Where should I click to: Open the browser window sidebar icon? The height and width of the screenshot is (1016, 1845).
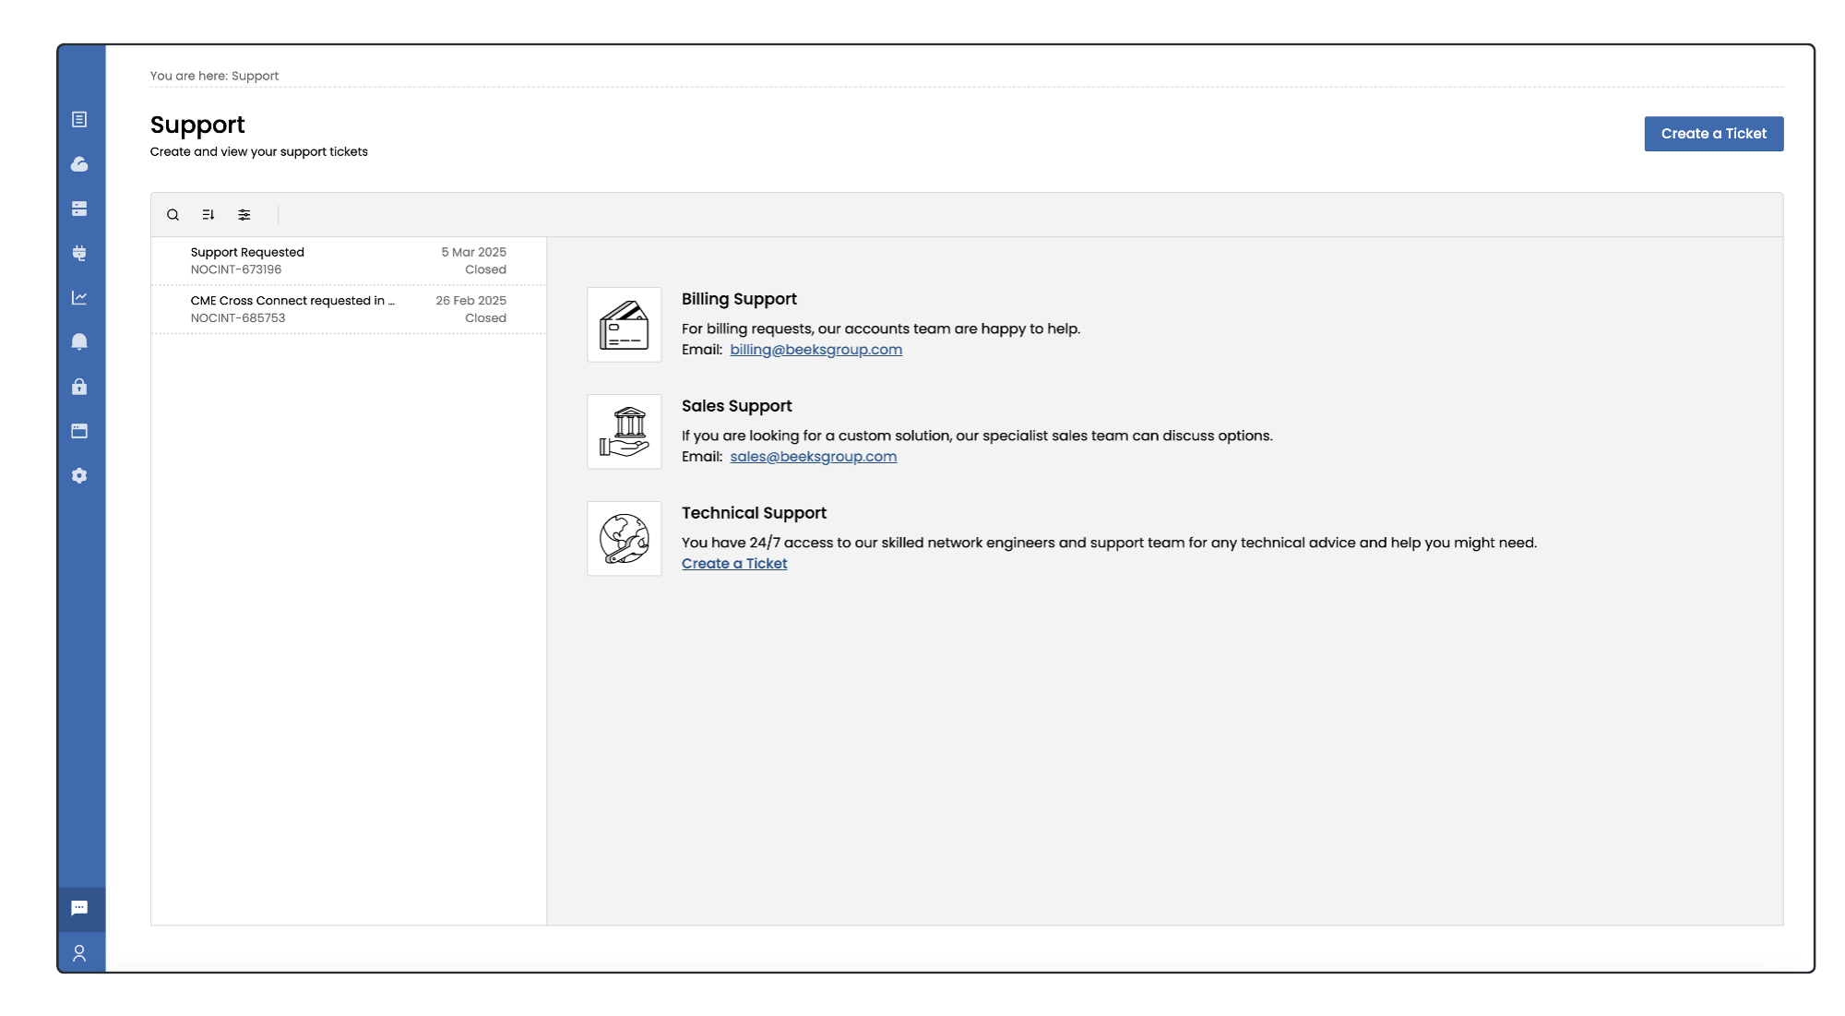tap(79, 431)
